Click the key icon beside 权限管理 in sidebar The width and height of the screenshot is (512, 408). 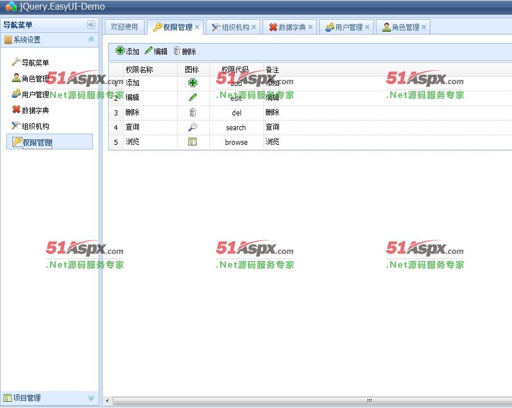[17, 141]
